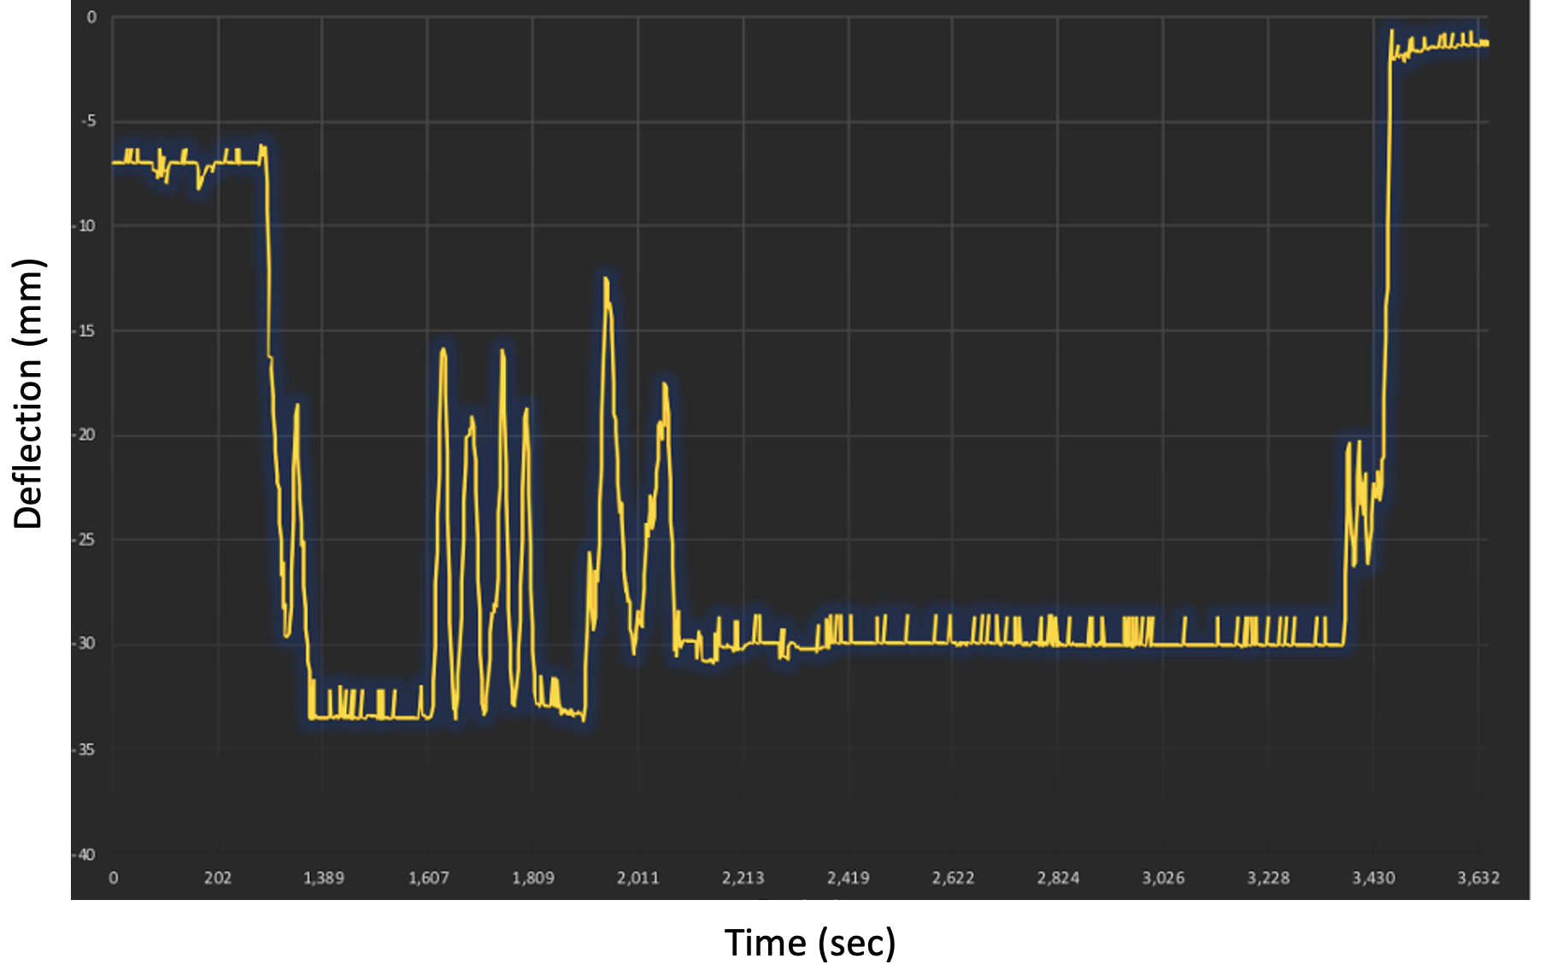Click the 2,622 x-axis tick label

click(x=953, y=878)
